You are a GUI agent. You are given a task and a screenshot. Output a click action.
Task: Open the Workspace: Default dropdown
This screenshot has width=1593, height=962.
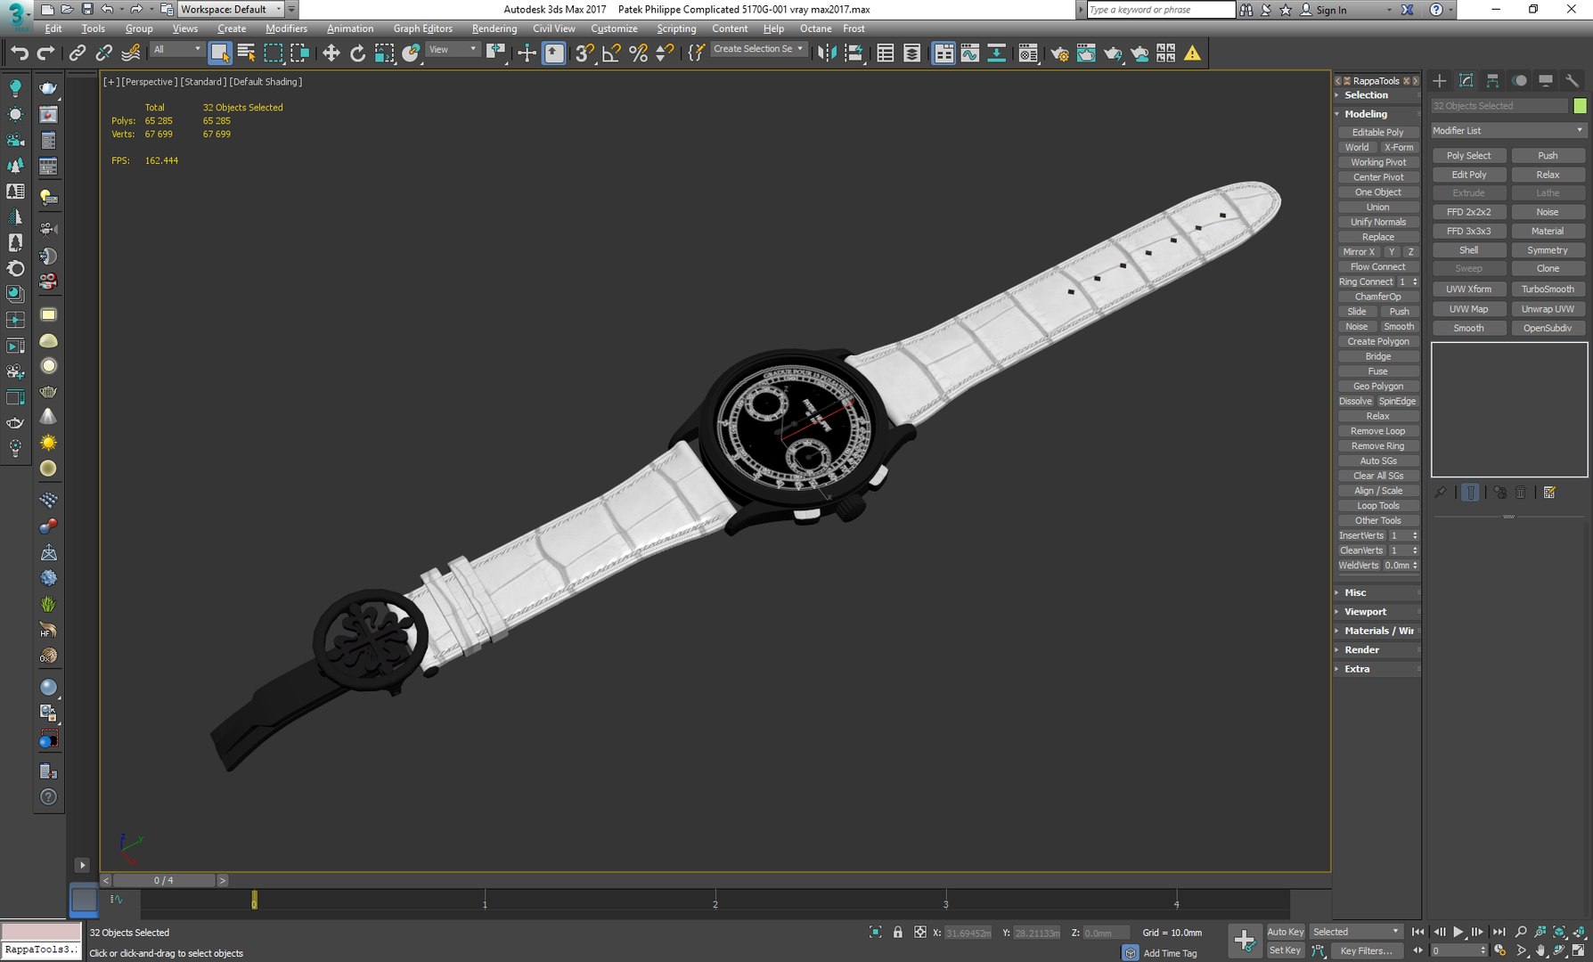(x=232, y=10)
